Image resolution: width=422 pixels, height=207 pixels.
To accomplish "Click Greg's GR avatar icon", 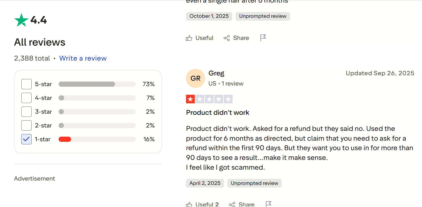I will 195,78.
